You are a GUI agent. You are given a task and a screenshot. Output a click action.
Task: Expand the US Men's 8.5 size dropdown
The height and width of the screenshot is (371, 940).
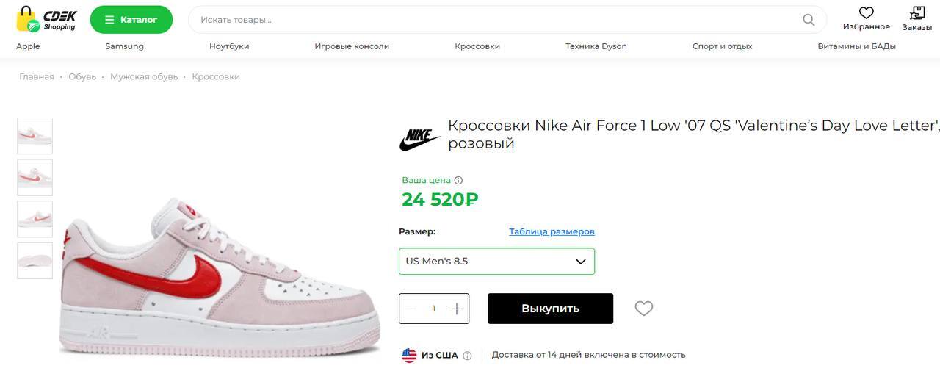coord(496,262)
